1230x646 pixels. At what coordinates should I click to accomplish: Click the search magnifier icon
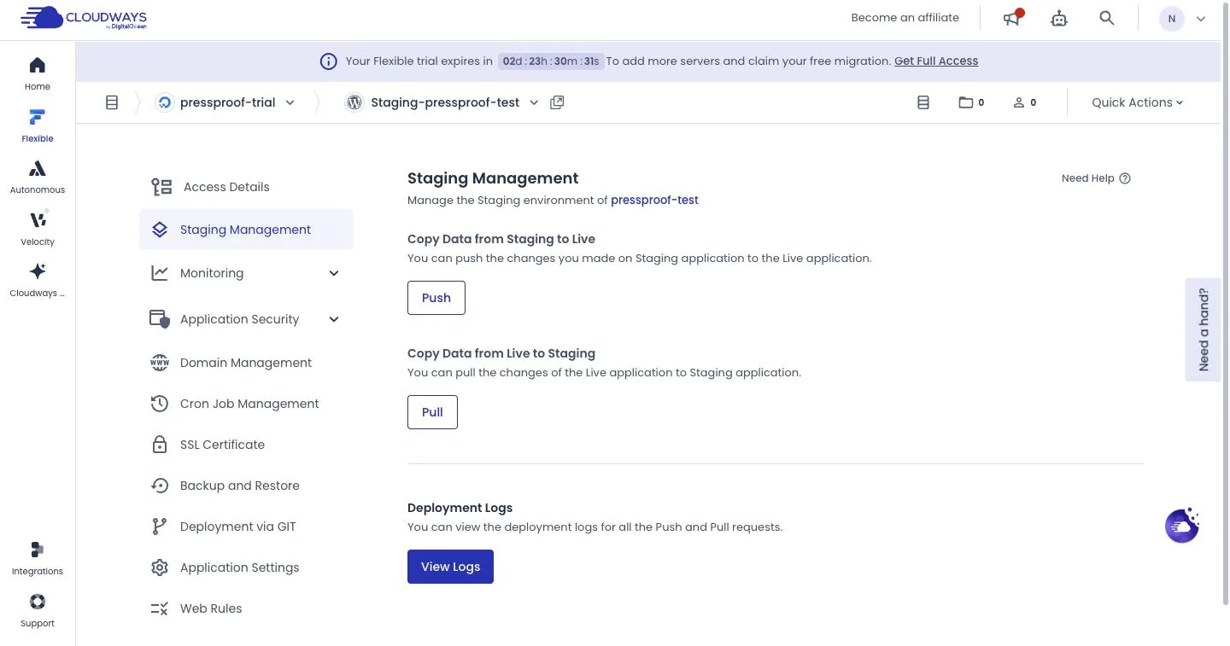coord(1107,18)
